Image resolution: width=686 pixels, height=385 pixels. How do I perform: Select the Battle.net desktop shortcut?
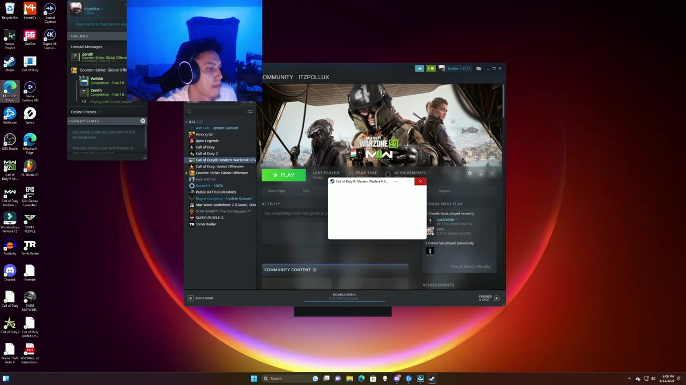pos(10,116)
